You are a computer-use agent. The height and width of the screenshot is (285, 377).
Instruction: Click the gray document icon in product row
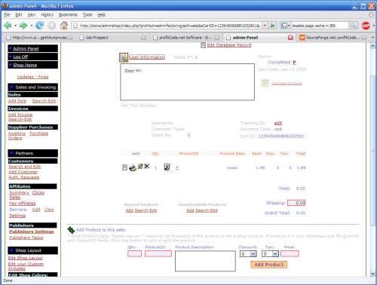[124, 167]
